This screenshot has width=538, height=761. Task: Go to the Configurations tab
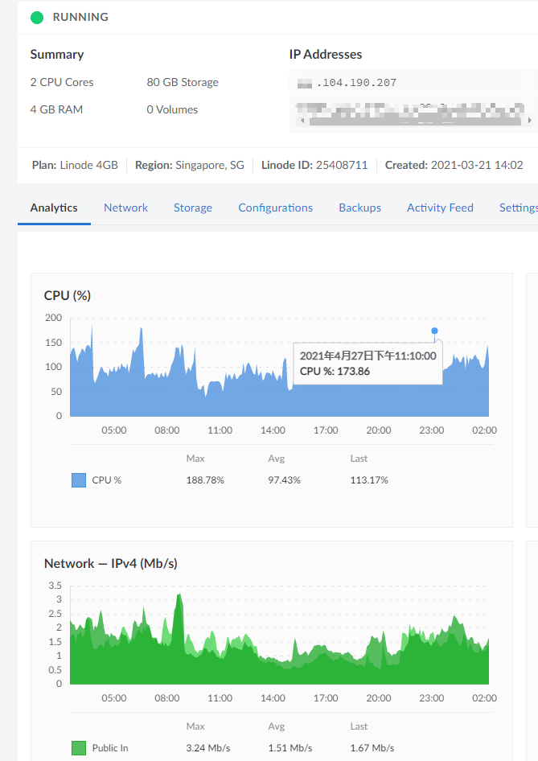tap(275, 208)
